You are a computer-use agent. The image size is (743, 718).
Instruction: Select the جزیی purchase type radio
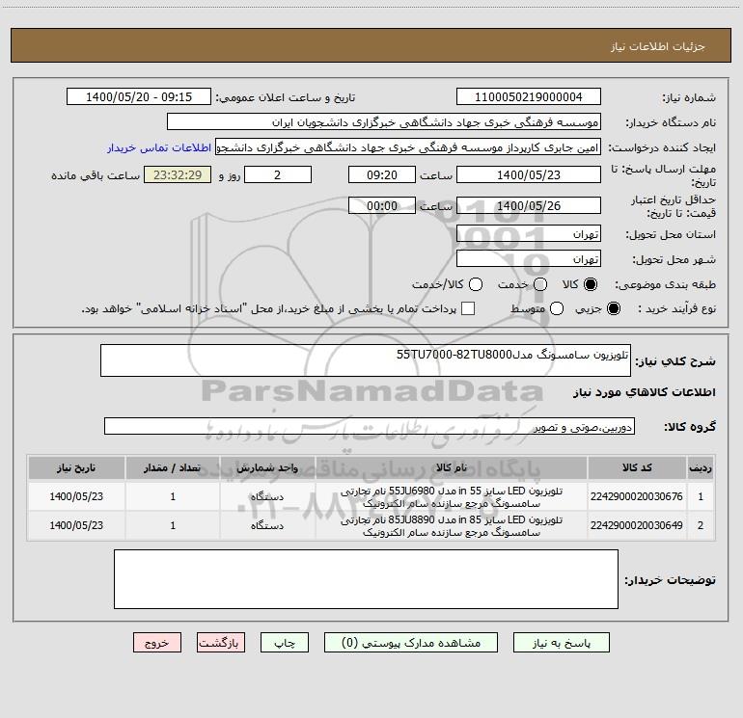point(613,308)
